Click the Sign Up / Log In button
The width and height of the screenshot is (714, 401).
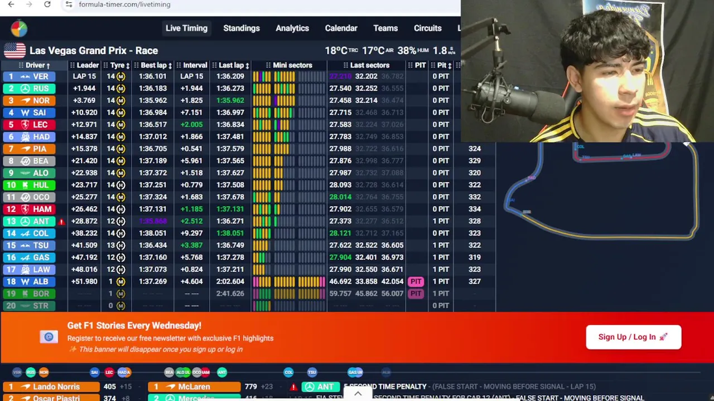633,337
